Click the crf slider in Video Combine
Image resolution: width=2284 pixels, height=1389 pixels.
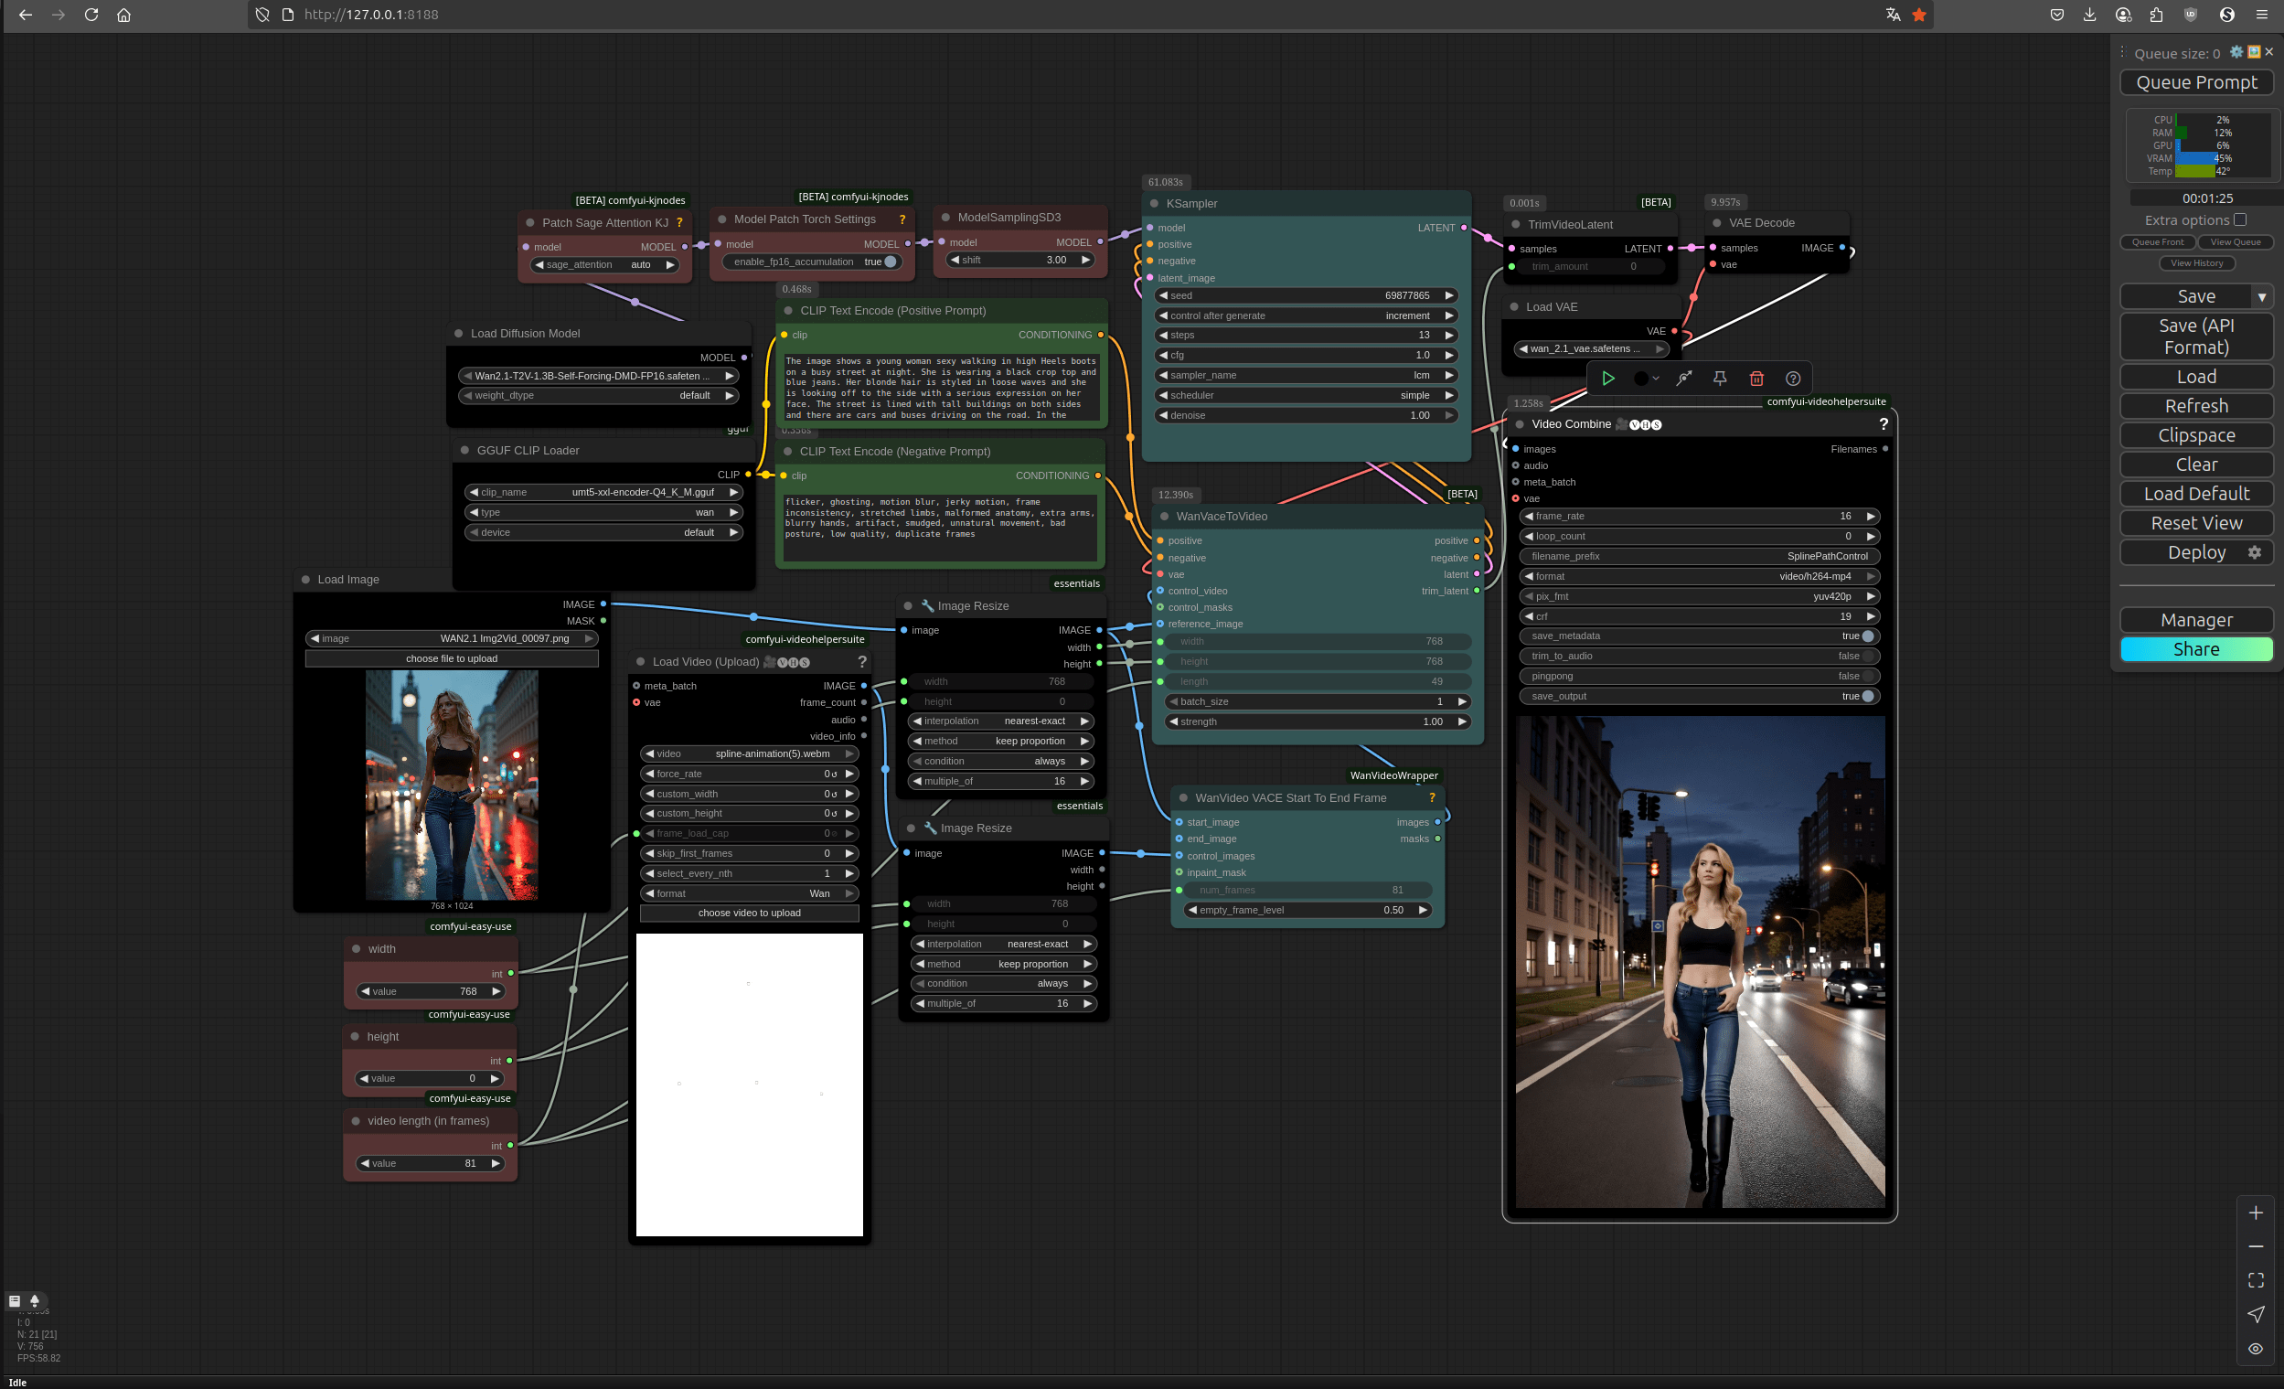[x=1699, y=615]
